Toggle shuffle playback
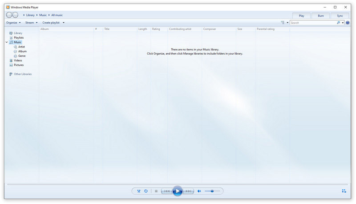The image size is (356, 204). 139,191
